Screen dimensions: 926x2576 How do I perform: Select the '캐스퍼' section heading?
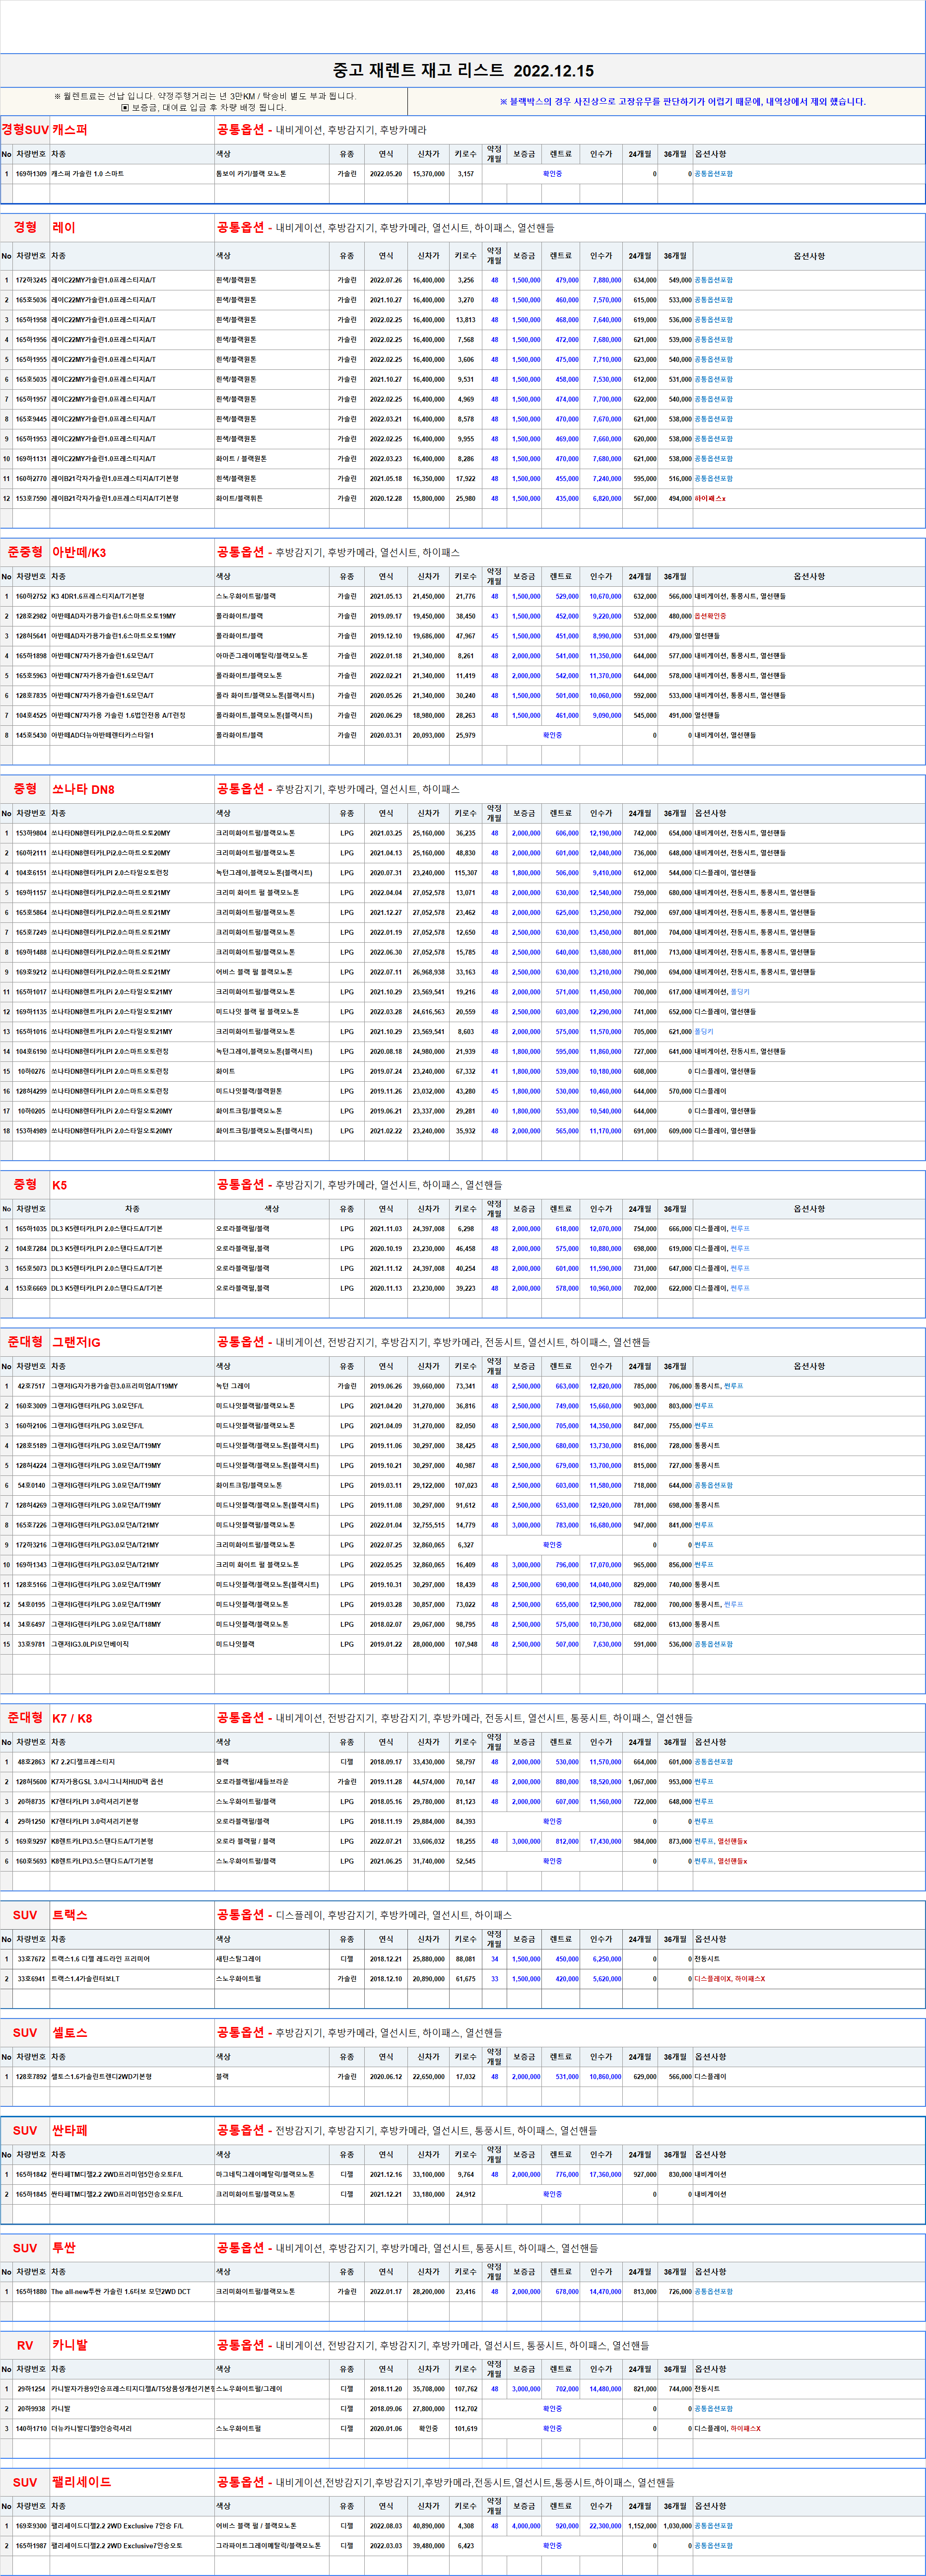70,130
